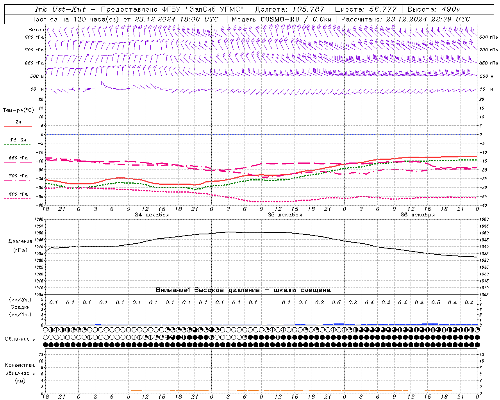Click the high pressure warning Внимание! text
Viewport: 500px width, 400px height.
pos(243,290)
